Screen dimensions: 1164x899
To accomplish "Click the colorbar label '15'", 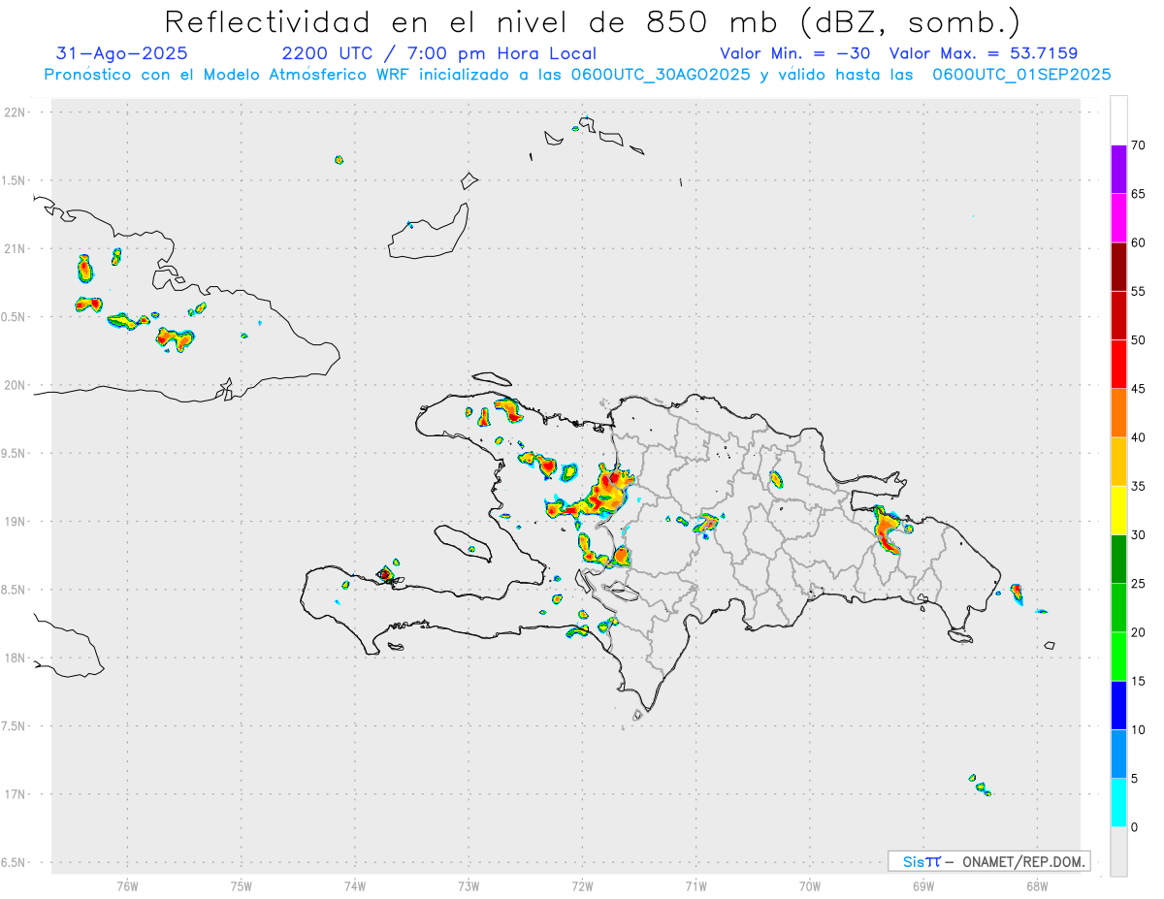I will coord(1139,681).
